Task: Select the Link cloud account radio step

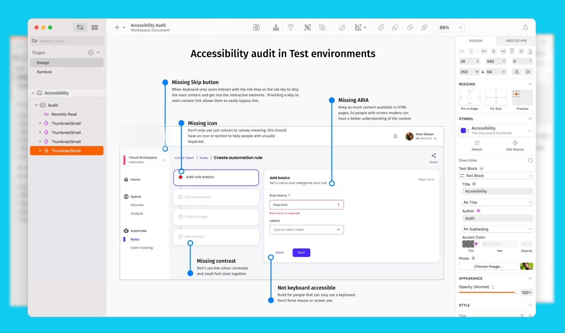Action: tap(180, 197)
